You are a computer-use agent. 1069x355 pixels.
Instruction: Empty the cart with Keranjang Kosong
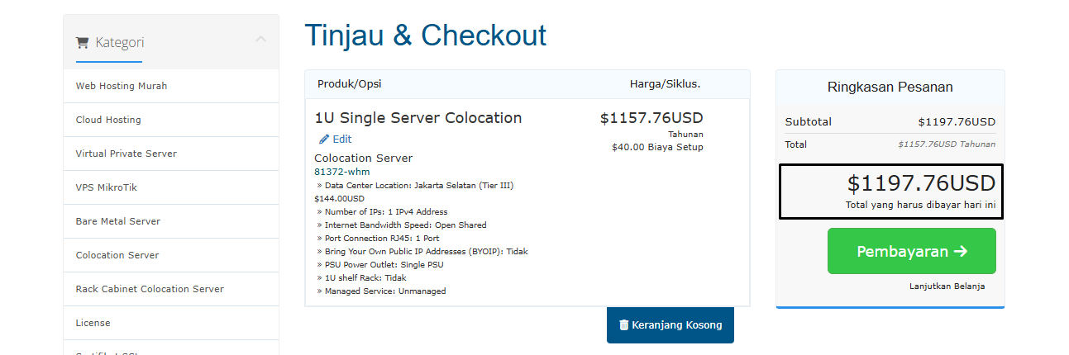click(671, 325)
